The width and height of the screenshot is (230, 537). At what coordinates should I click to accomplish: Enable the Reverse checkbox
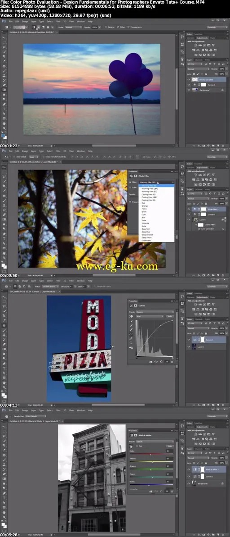(x=106, y=27)
